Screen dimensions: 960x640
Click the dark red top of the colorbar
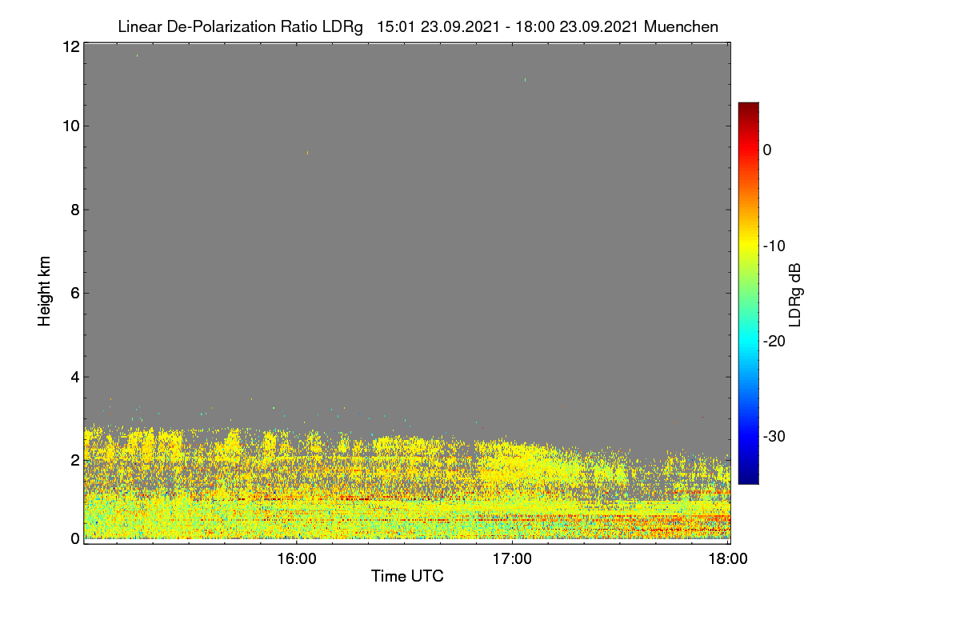pos(748,107)
